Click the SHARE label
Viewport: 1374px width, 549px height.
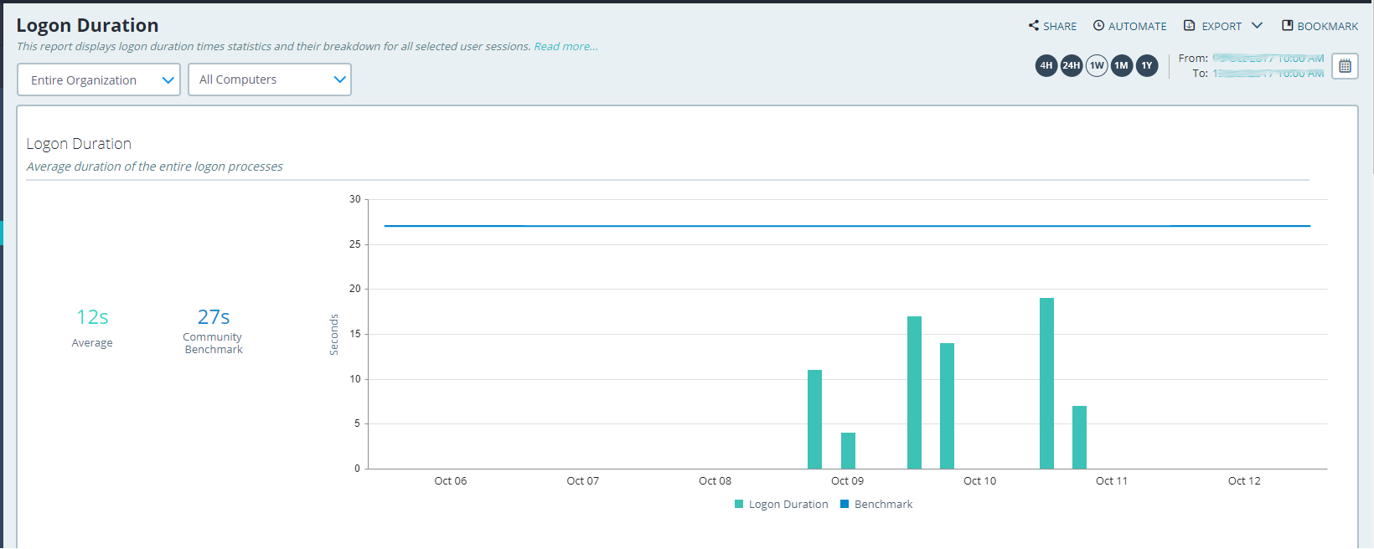(x=1060, y=26)
